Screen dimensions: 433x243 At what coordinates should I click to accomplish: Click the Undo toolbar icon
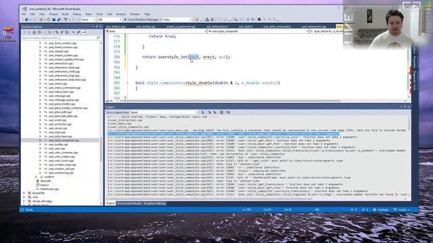[66, 20]
